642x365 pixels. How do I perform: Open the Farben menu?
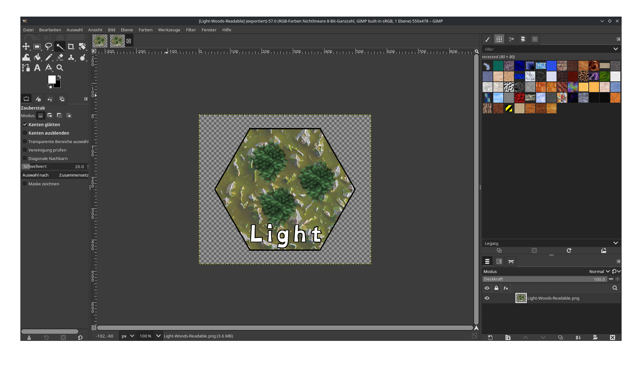tap(145, 30)
